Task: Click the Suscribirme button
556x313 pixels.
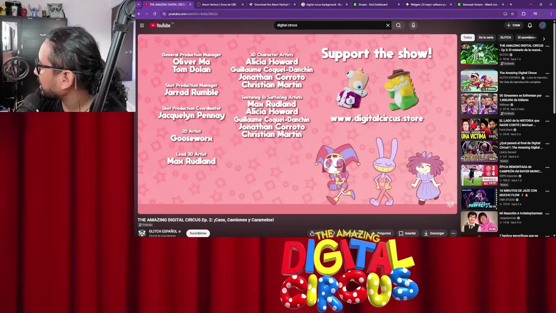Action: 198,233
